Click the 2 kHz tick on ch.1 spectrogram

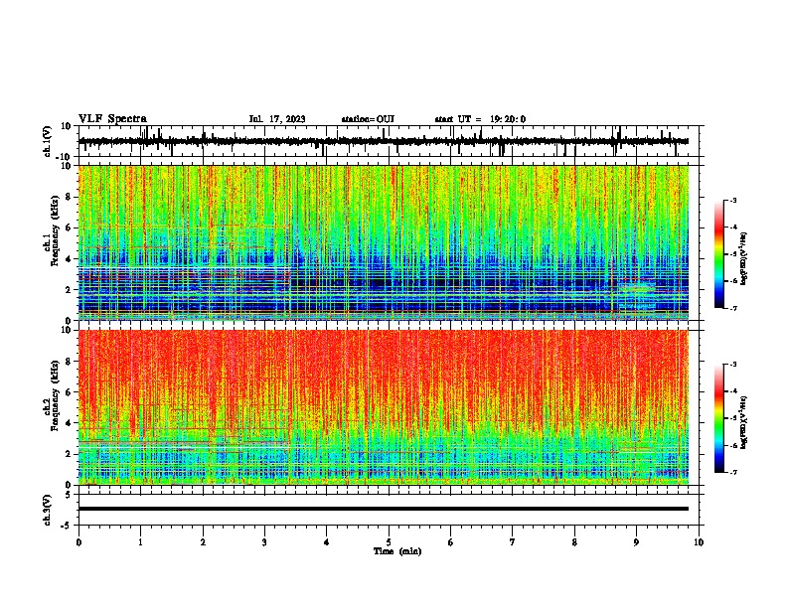point(70,290)
